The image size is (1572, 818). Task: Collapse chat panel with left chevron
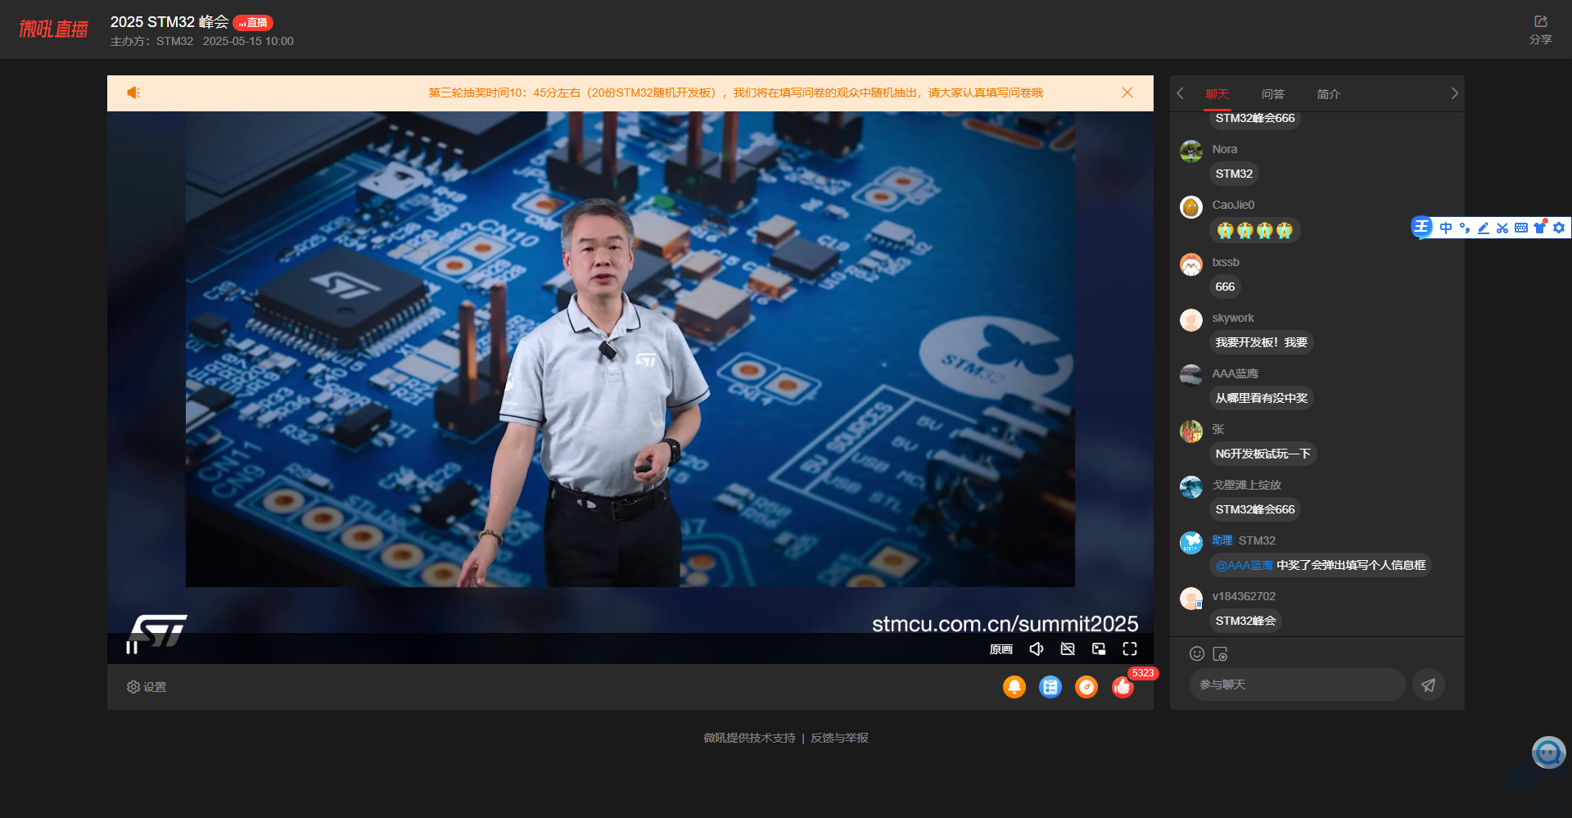1181,93
